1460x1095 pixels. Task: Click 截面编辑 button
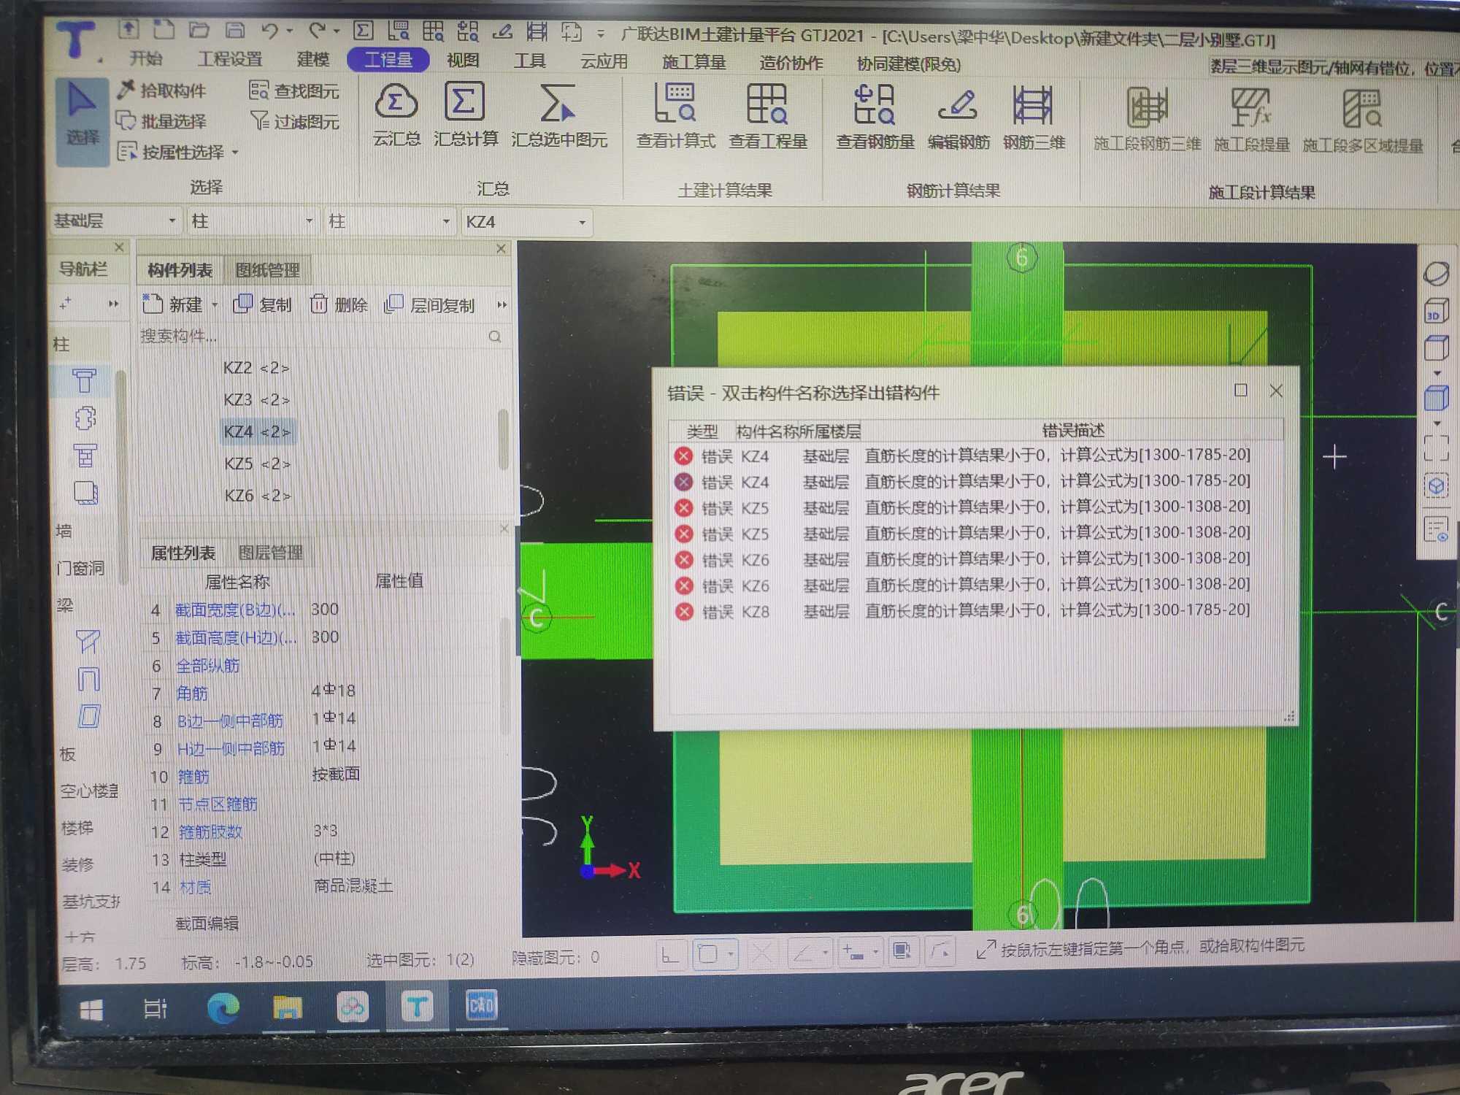coord(207,923)
